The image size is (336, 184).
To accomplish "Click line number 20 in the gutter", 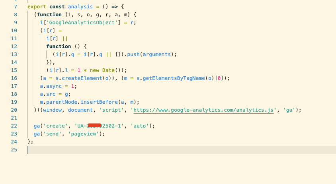I will 14,110.
